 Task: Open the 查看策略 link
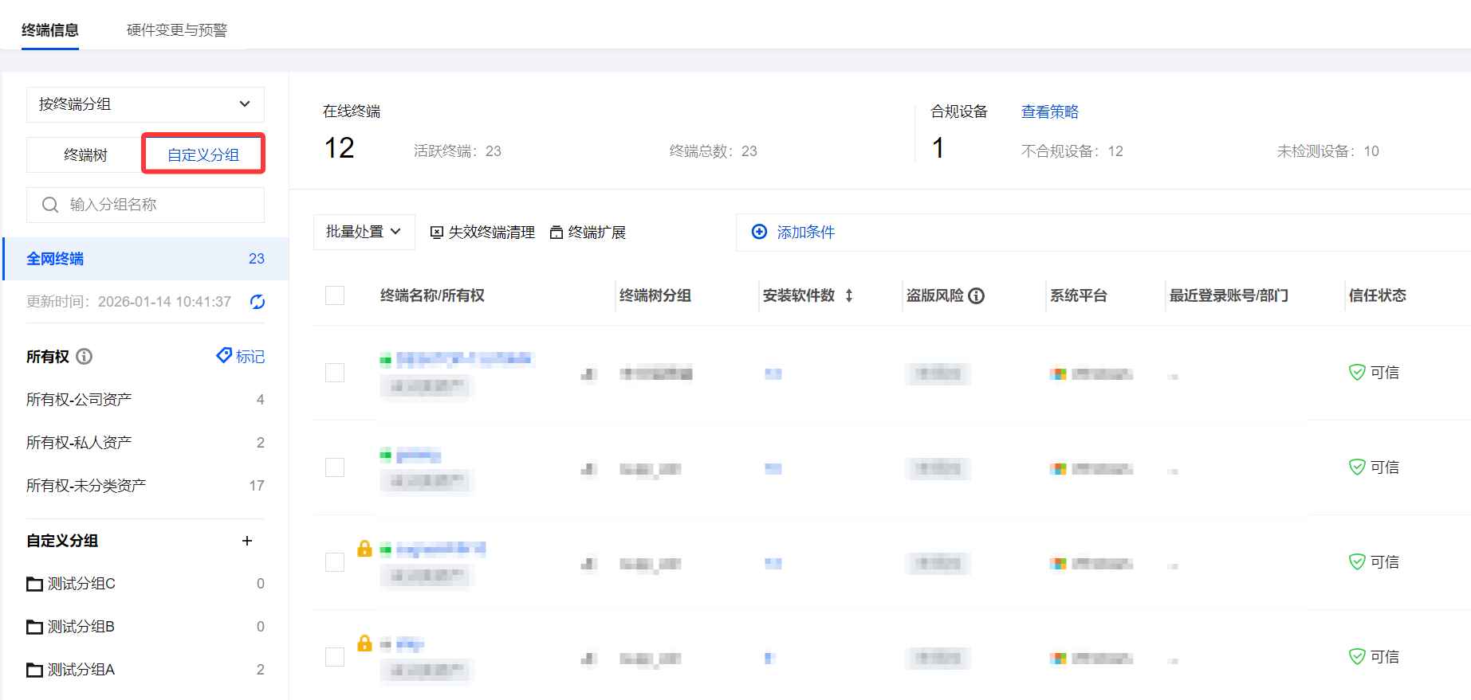1049,111
